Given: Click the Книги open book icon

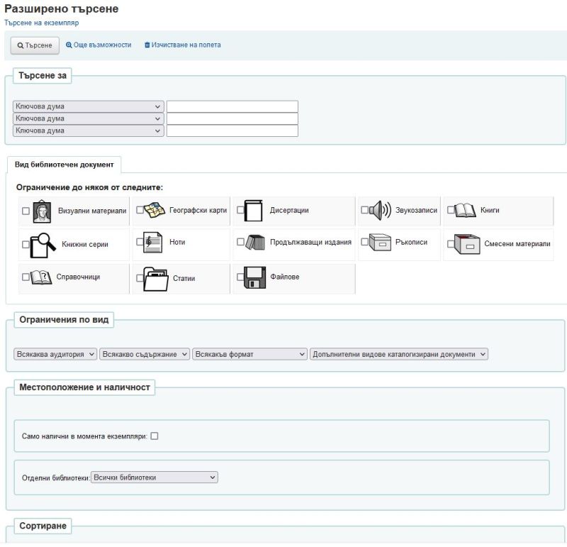Looking at the screenshot, I should click(465, 210).
